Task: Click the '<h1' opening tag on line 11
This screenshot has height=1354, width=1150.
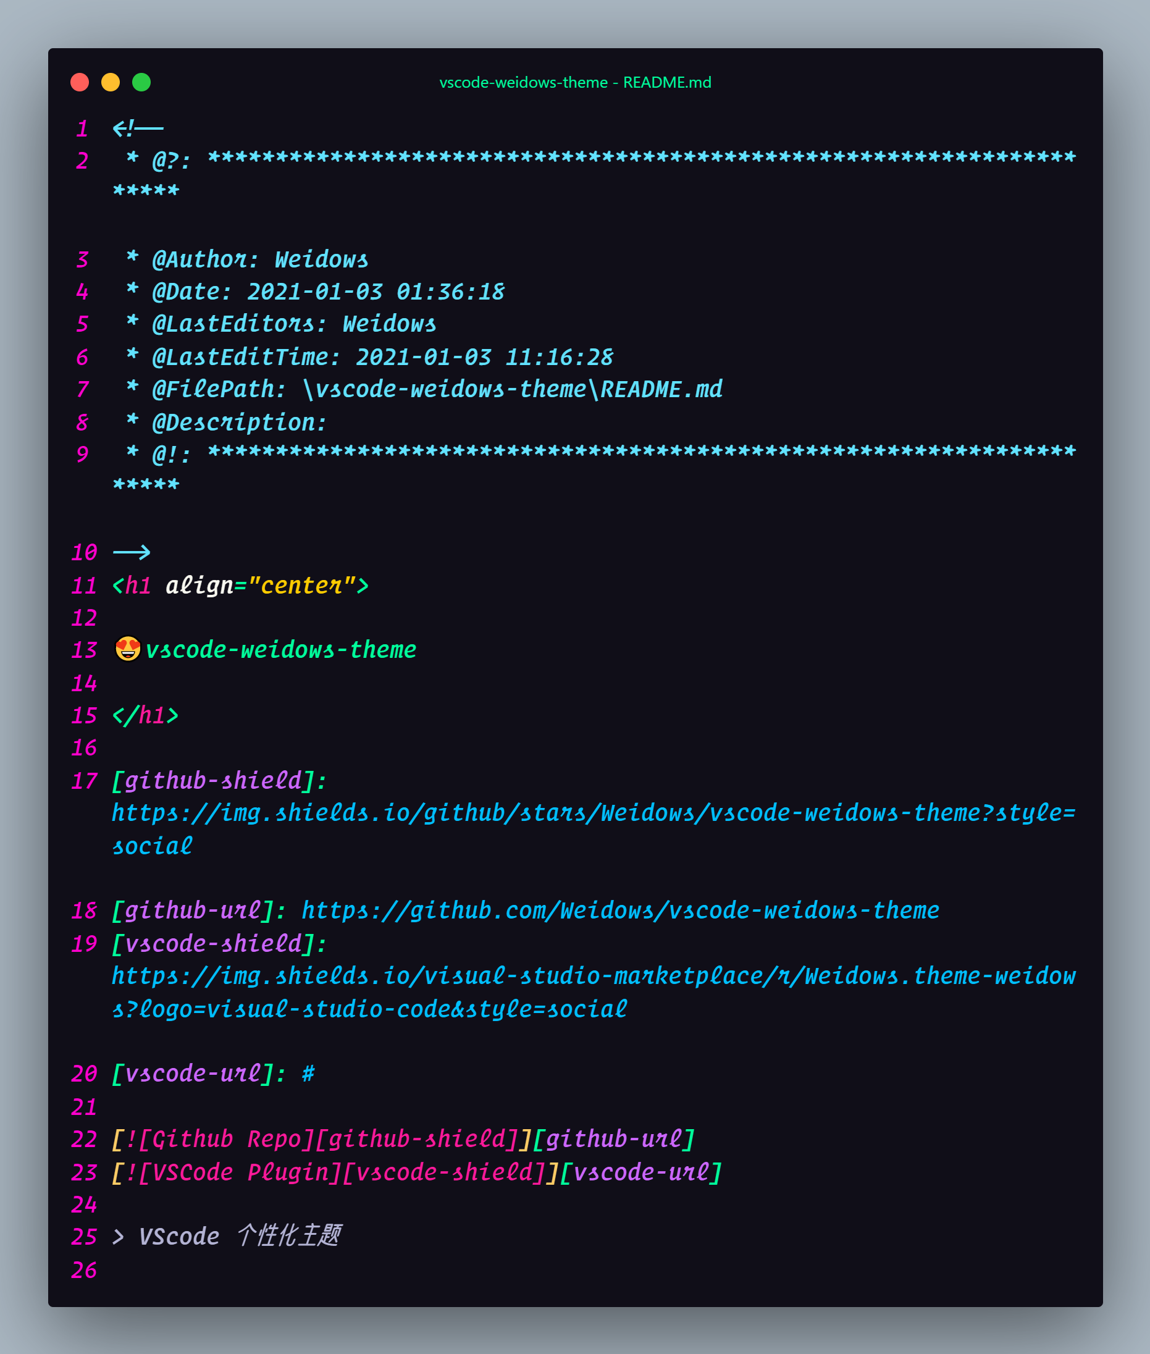Action: click(x=132, y=585)
